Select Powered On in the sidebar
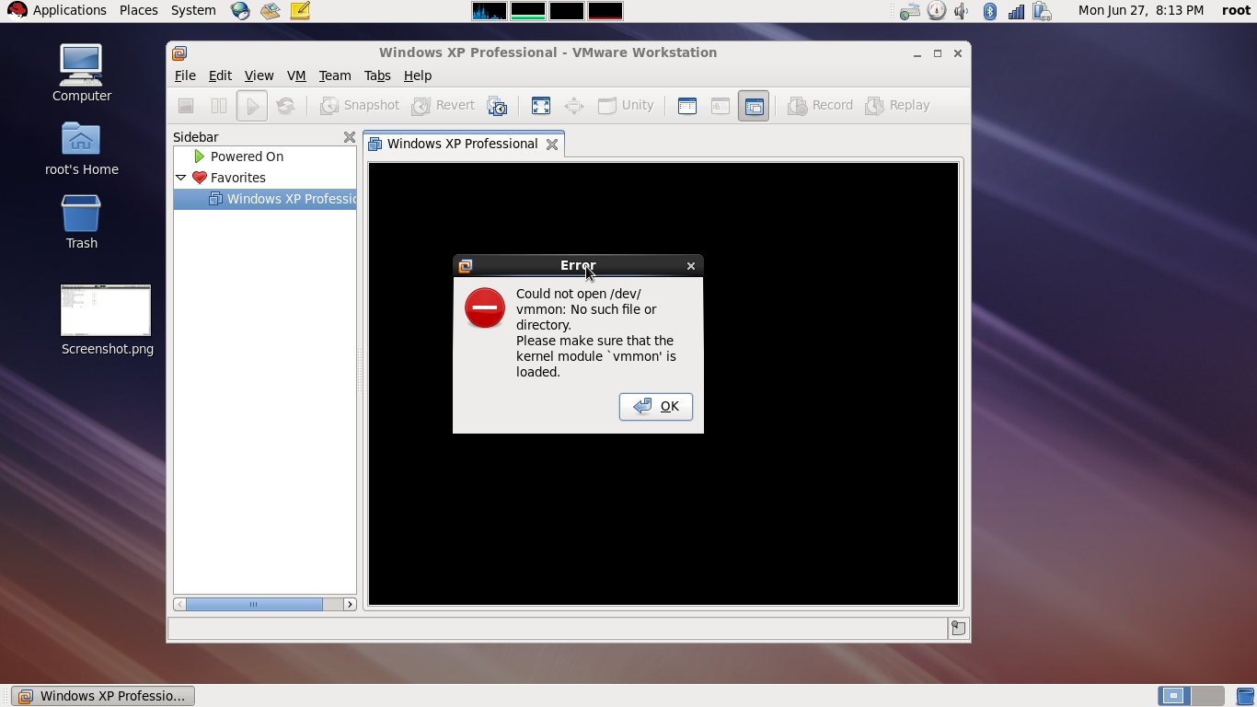1257x707 pixels. point(247,156)
